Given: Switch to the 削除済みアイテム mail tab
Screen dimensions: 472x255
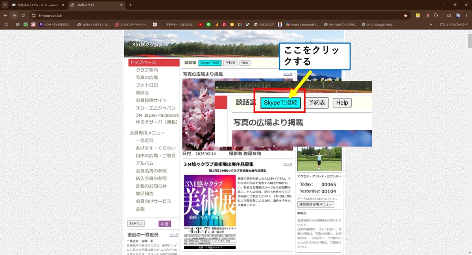Looking at the screenshot, I should [37, 5].
